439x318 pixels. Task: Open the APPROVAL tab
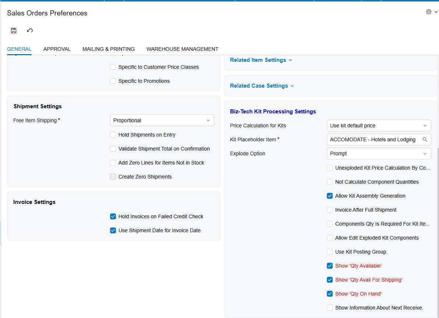[57, 49]
